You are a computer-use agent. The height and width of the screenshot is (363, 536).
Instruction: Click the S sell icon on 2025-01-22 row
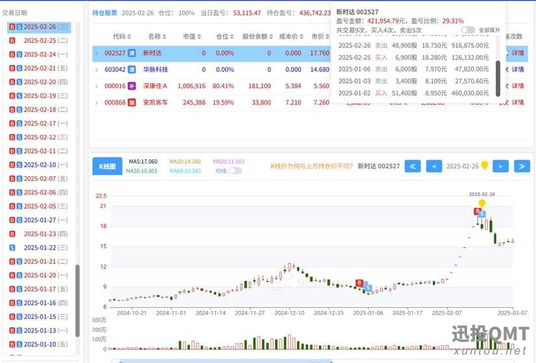[12, 248]
